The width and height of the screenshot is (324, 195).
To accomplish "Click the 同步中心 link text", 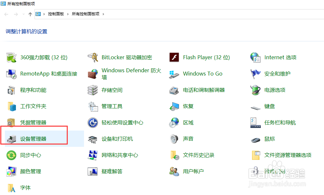I will pyautogui.click(x=30, y=155).
